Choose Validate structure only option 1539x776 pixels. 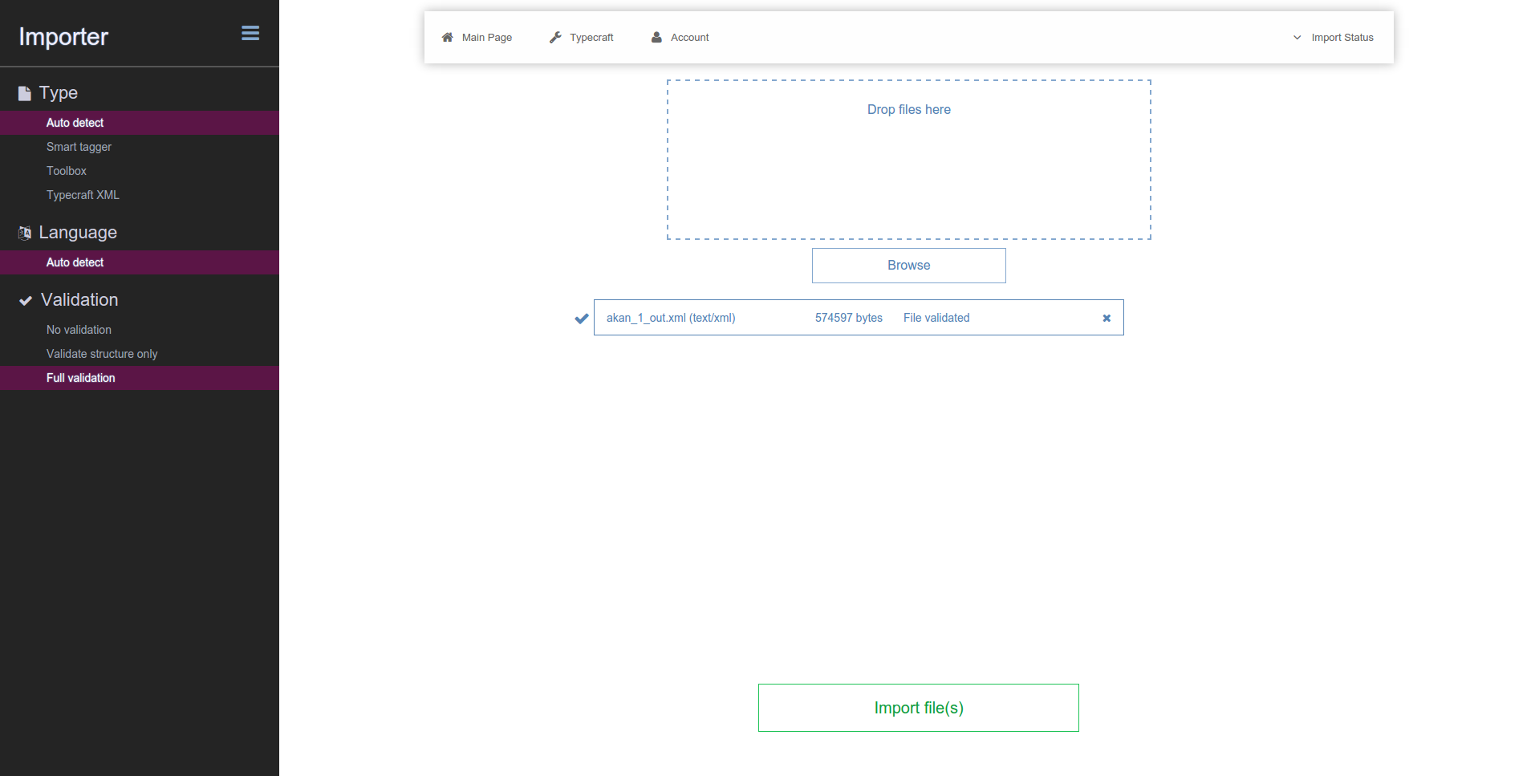(140, 354)
